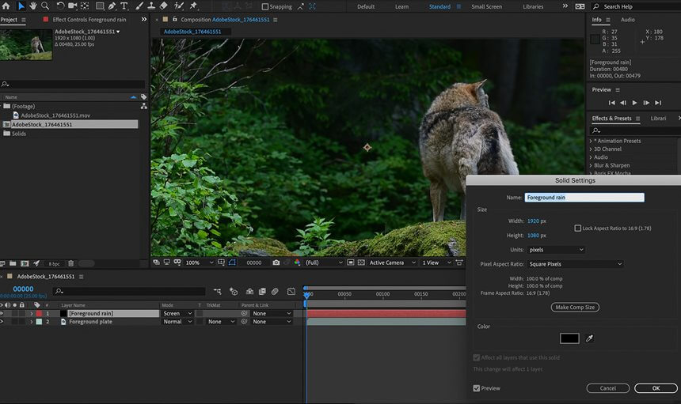This screenshot has height=404, width=681.
Task: Select the Puppet Pin tool
Action: [x=194, y=6]
